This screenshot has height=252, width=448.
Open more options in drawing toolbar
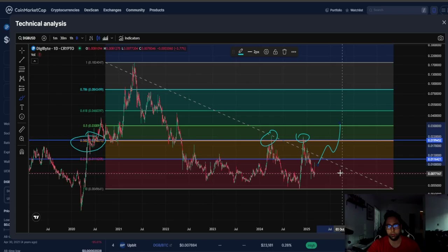(294, 52)
